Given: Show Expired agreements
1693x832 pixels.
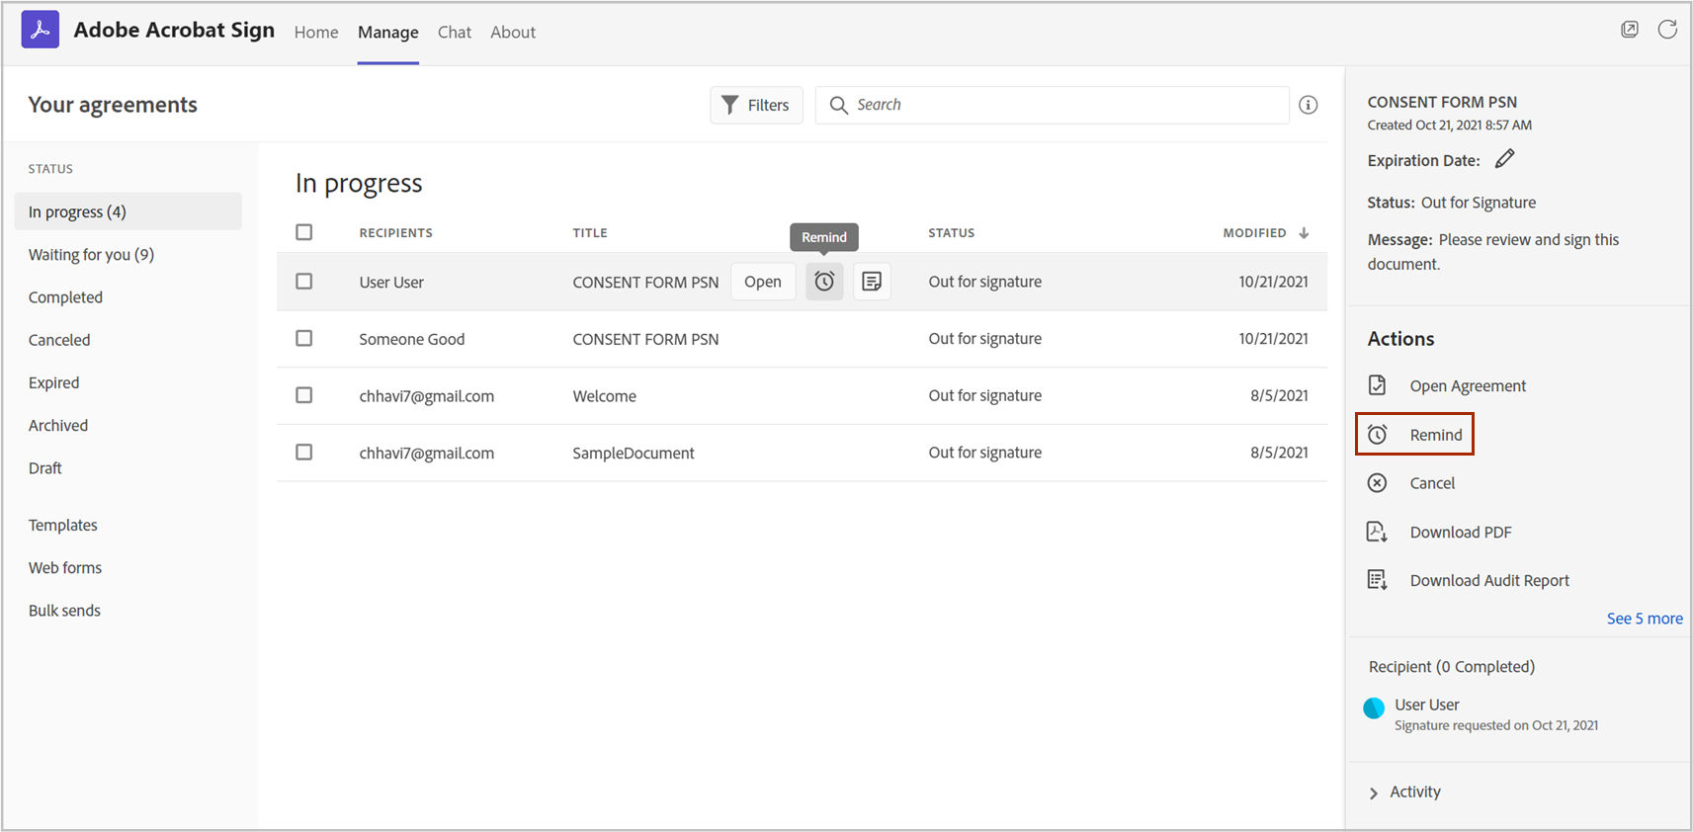Looking at the screenshot, I should [53, 382].
